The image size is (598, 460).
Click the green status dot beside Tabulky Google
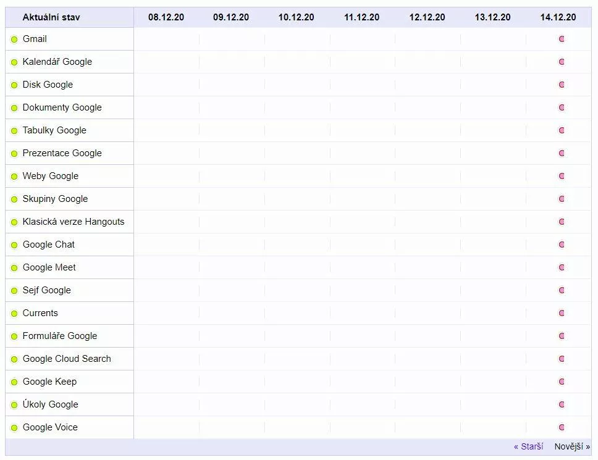[14, 131]
